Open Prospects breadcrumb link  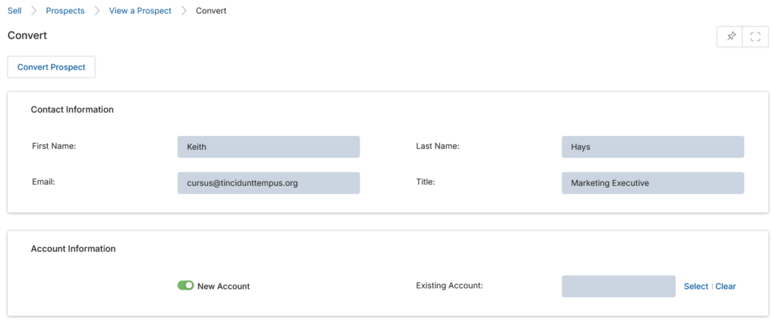tap(65, 11)
